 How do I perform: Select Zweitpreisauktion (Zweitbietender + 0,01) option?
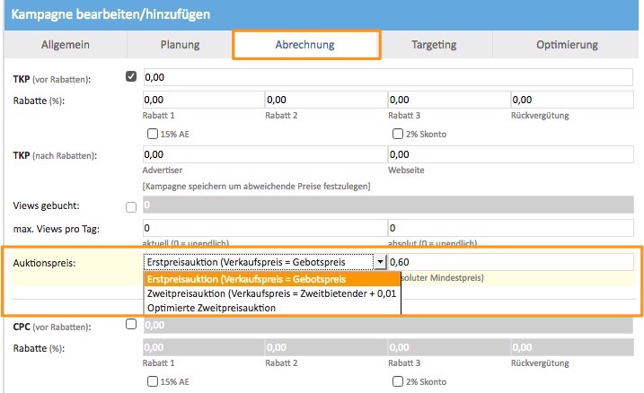click(272, 293)
